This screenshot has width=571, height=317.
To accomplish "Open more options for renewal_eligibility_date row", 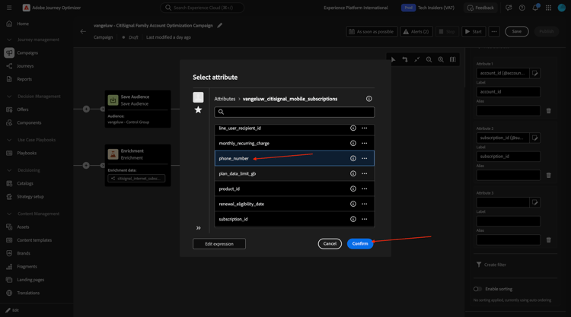I will click(364, 204).
